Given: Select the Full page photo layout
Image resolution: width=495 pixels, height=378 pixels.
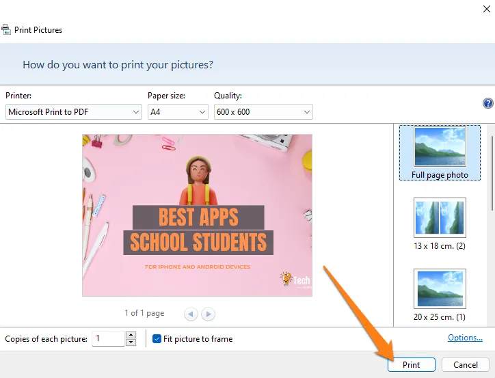Looking at the screenshot, I should tap(440, 152).
